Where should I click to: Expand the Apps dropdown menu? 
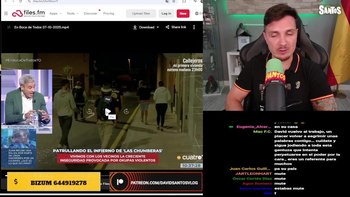[x=55, y=13]
